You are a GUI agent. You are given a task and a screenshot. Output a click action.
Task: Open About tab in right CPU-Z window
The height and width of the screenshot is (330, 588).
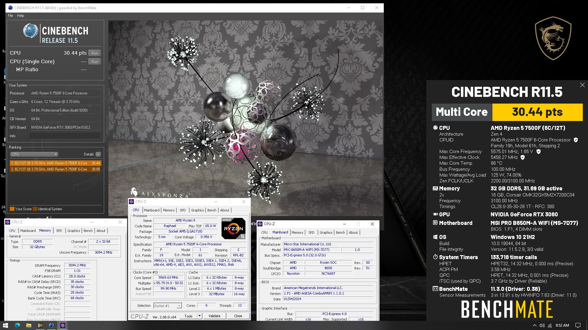coord(353,233)
